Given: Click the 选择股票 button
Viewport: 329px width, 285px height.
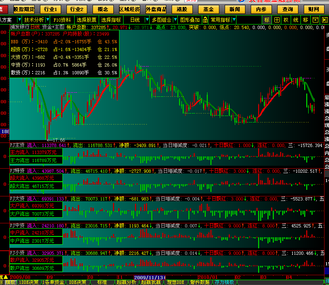Looking at the screenshot, I should pos(86,20).
